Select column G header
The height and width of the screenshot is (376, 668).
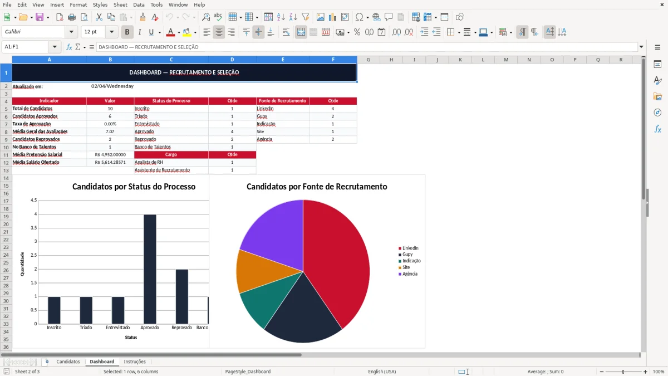pyautogui.click(x=368, y=60)
